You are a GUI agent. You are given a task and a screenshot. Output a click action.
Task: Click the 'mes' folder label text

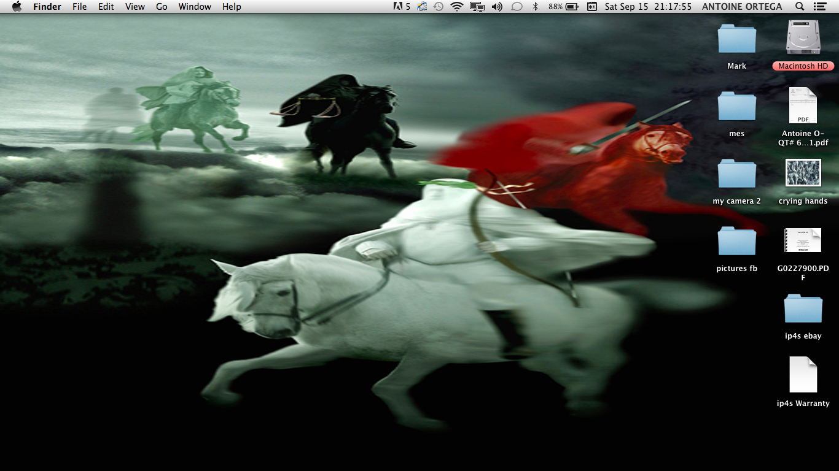737,134
